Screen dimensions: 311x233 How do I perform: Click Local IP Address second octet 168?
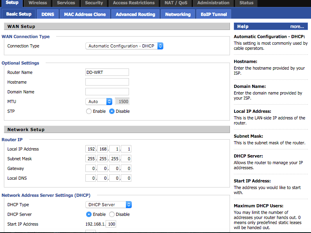tap(102, 149)
